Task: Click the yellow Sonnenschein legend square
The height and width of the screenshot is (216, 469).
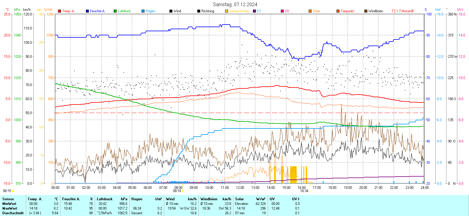Action: point(227,11)
